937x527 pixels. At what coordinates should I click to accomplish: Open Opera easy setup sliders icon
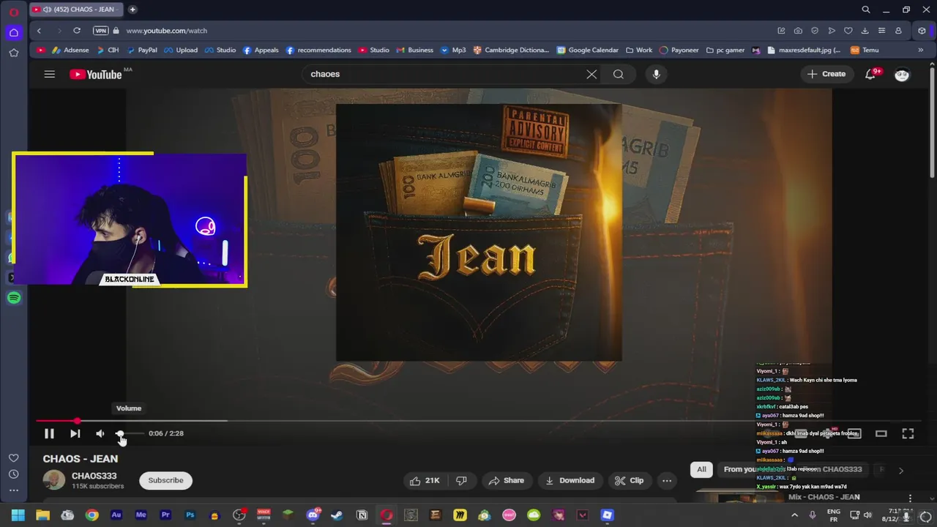tap(881, 31)
